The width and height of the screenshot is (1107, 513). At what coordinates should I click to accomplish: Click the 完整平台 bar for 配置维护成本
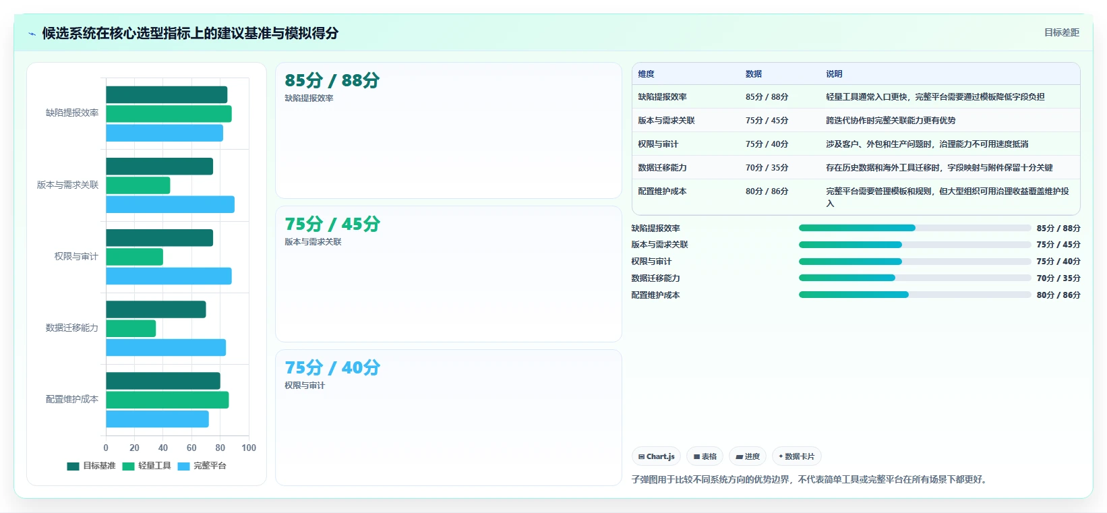tap(157, 419)
